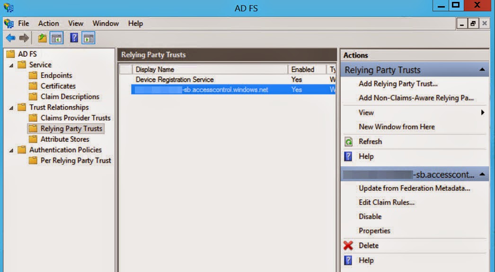The width and height of the screenshot is (495, 272).
Task: Sort by Enabled column header
Action: coord(307,69)
